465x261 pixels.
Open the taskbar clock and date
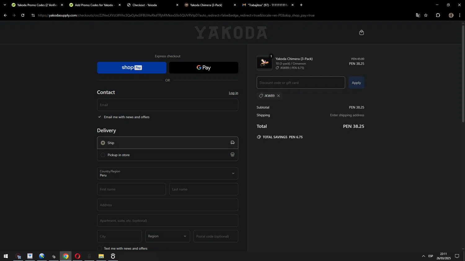444,256
